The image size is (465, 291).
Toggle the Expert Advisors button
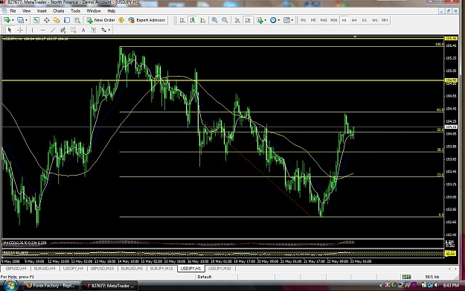tap(147, 20)
